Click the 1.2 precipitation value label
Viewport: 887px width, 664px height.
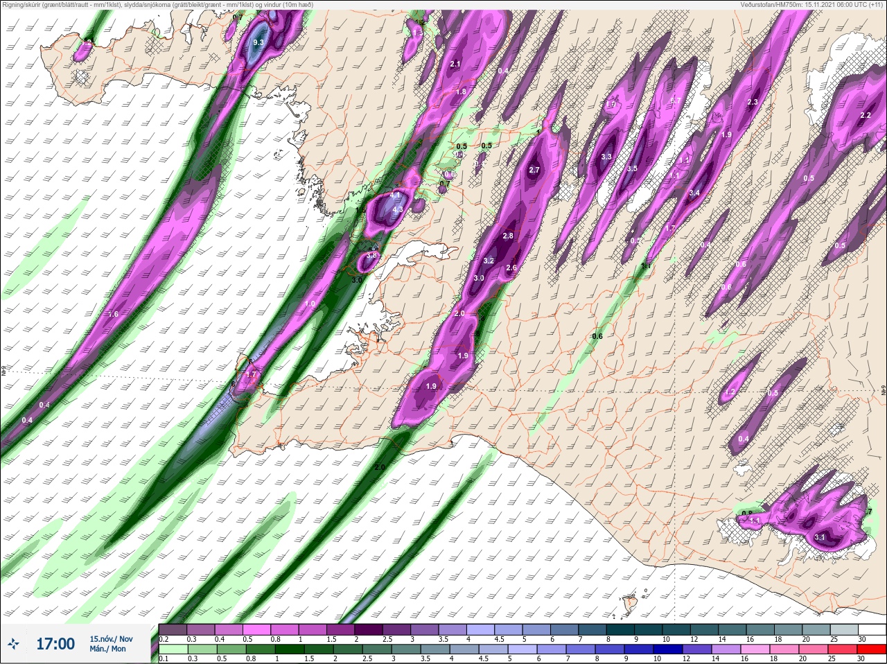[729, 392]
